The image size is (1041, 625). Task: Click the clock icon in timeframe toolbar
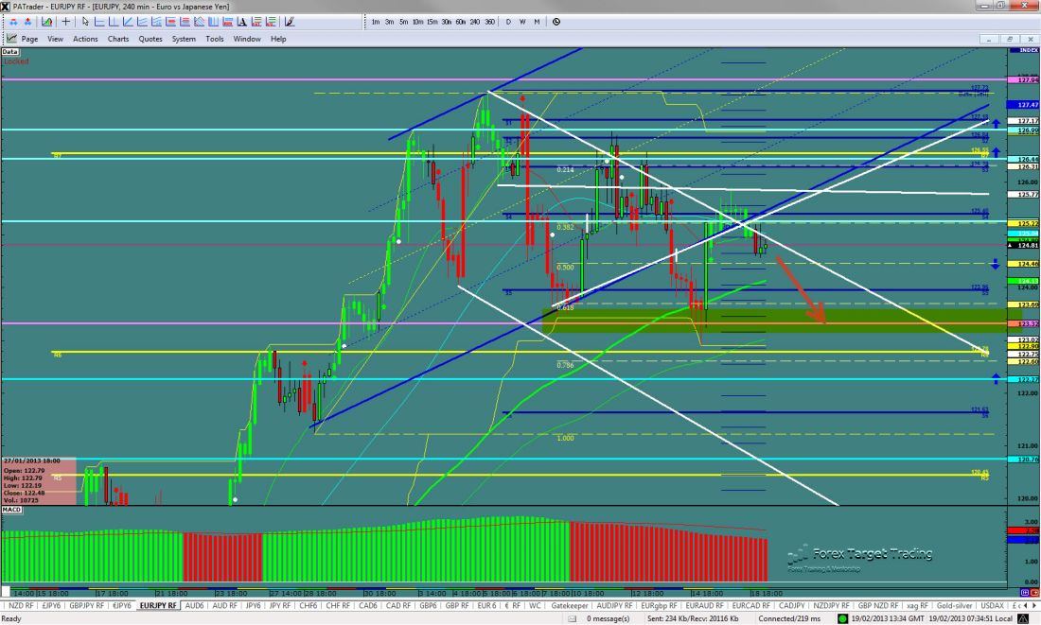coord(556,21)
